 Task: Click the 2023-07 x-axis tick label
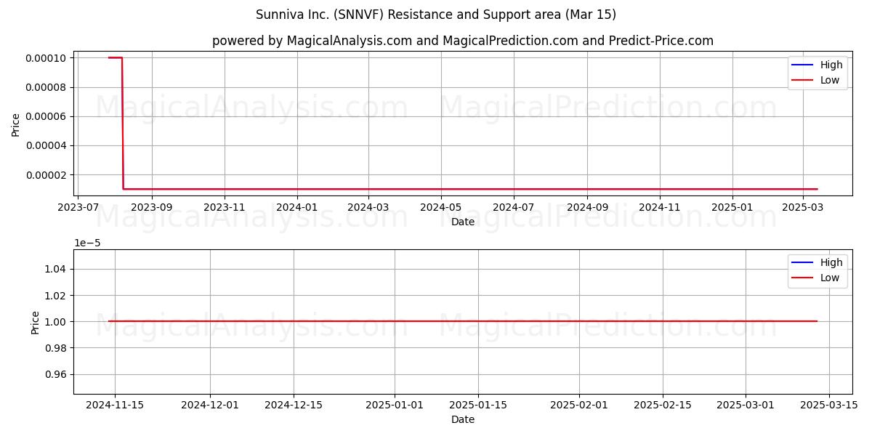coord(78,207)
